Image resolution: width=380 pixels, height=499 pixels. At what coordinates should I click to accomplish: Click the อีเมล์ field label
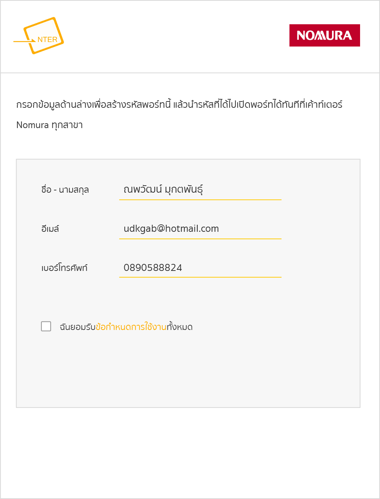click(x=50, y=229)
